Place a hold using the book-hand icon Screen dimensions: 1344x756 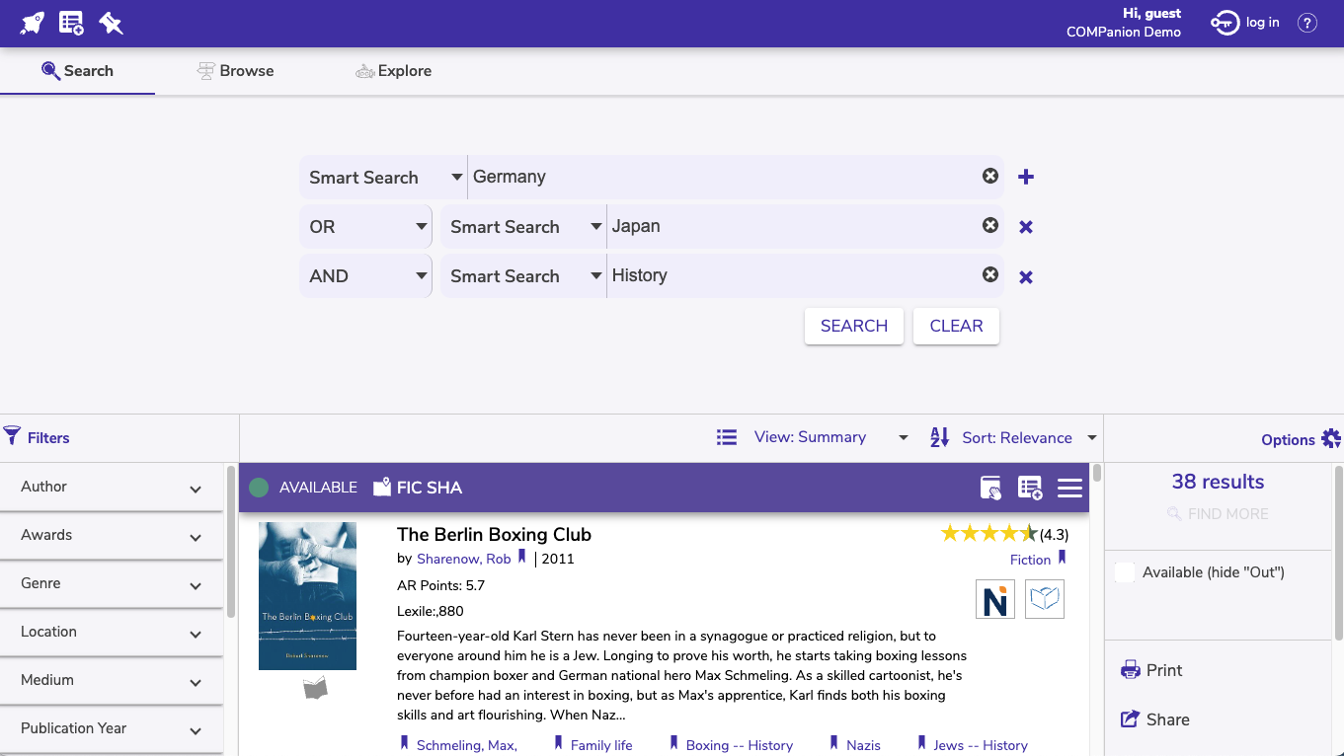(x=990, y=487)
